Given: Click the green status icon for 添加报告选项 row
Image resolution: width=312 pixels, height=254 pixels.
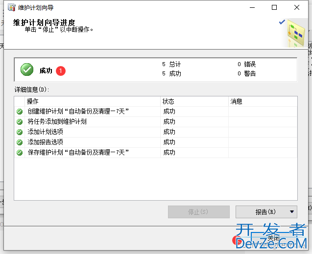Looking at the screenshot, I should coord(20,142).
